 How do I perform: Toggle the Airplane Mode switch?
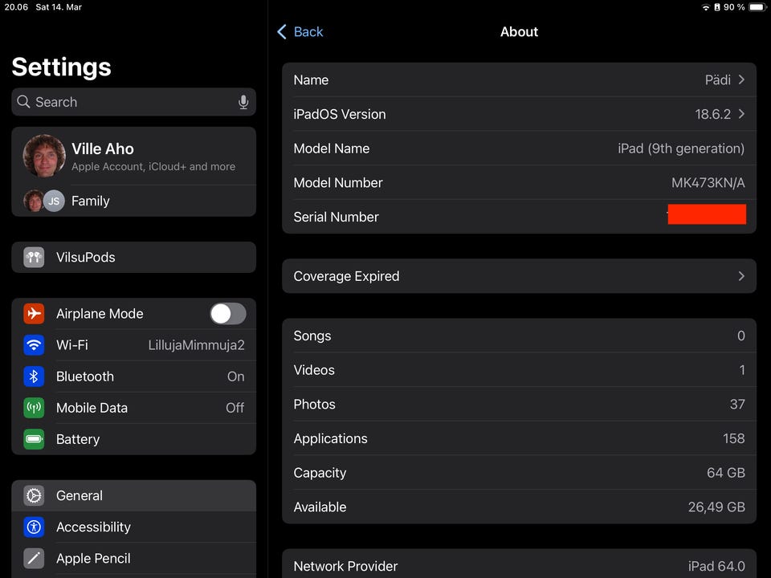pos(228,314)
